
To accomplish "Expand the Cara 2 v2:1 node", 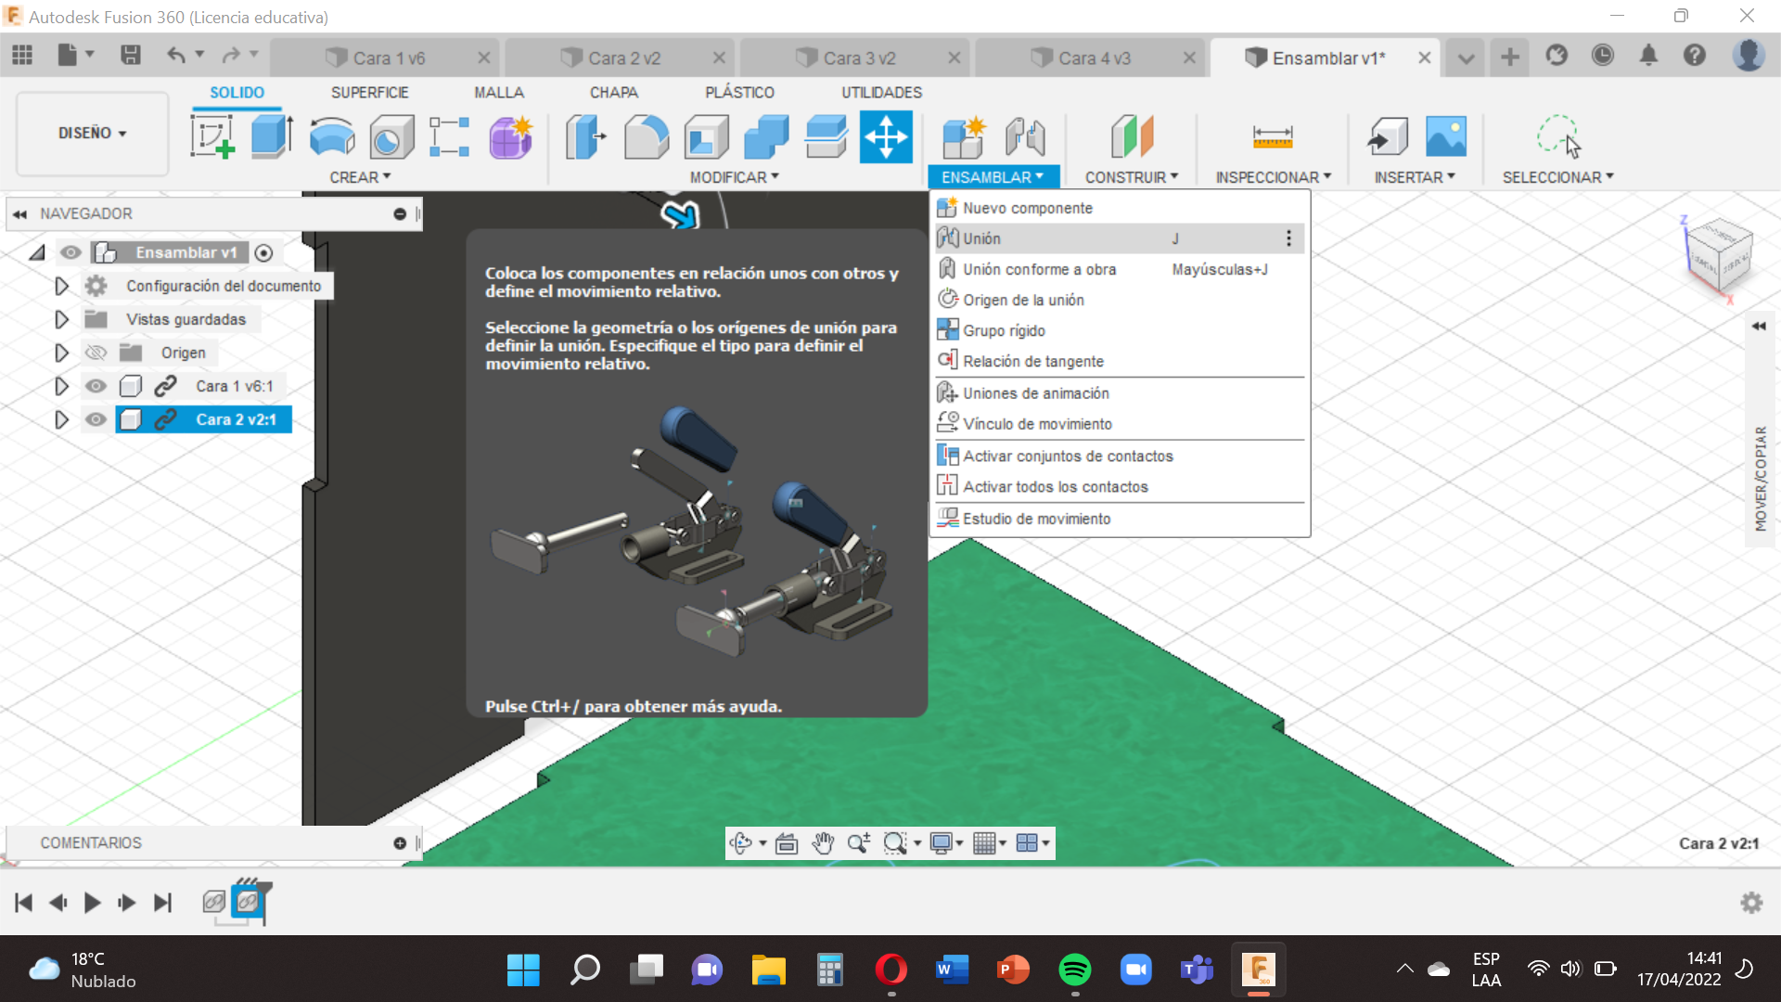I will [x=61, y=419].
